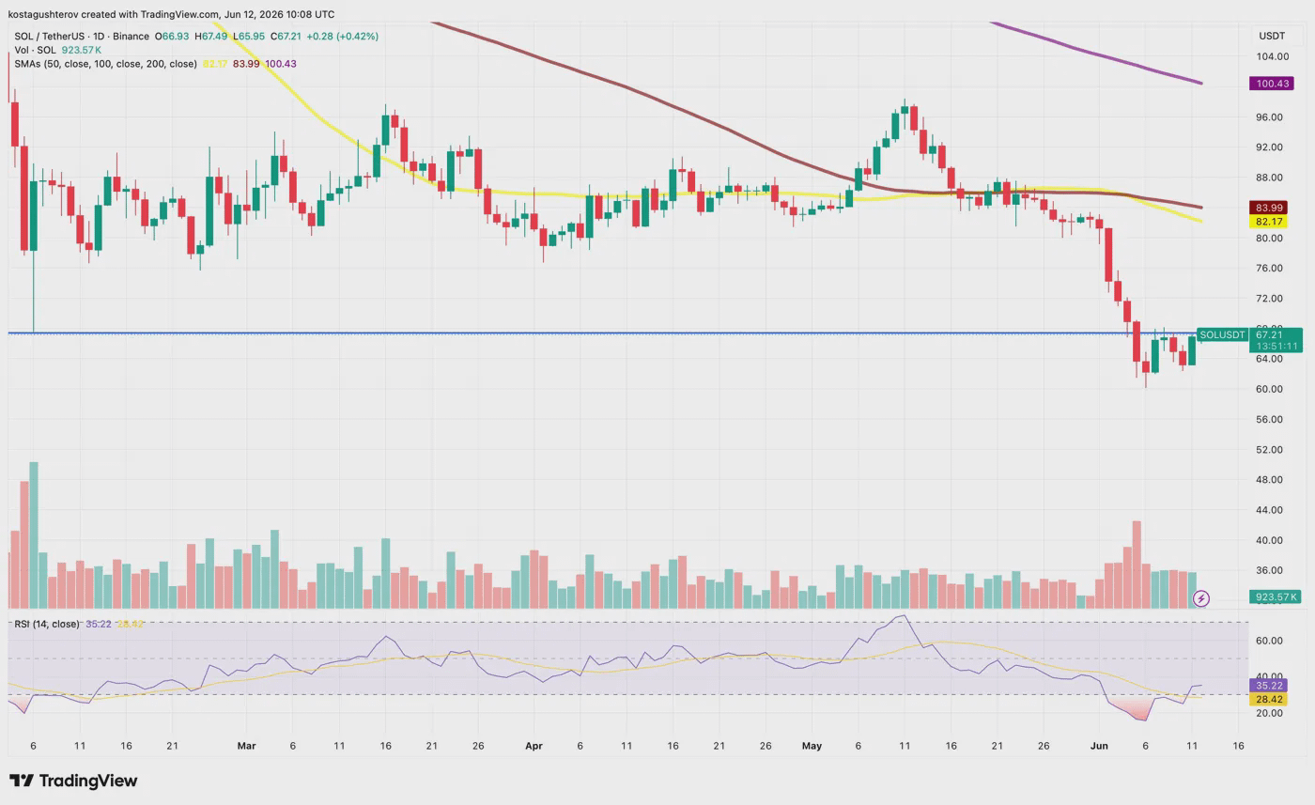Click the 83.99 value in SMAs legend
The height and width of the screenshot is (805, 1315).
pyautogui.click(x=246, y=64)
